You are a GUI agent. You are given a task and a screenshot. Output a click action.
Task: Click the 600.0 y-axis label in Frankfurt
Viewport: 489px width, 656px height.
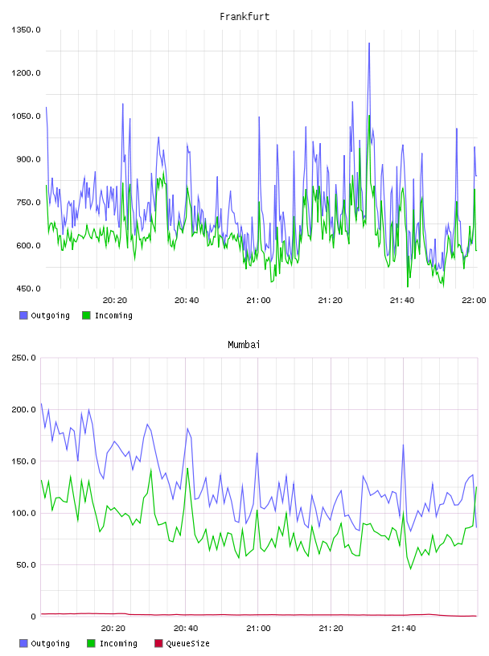28,245
